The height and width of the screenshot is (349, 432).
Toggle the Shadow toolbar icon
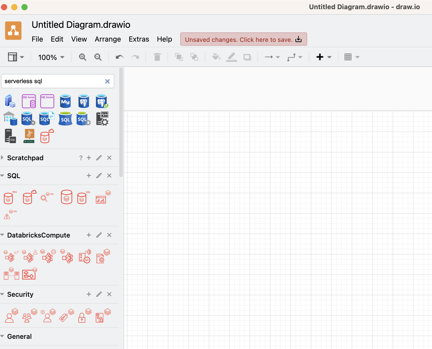[x=247, y=57]
